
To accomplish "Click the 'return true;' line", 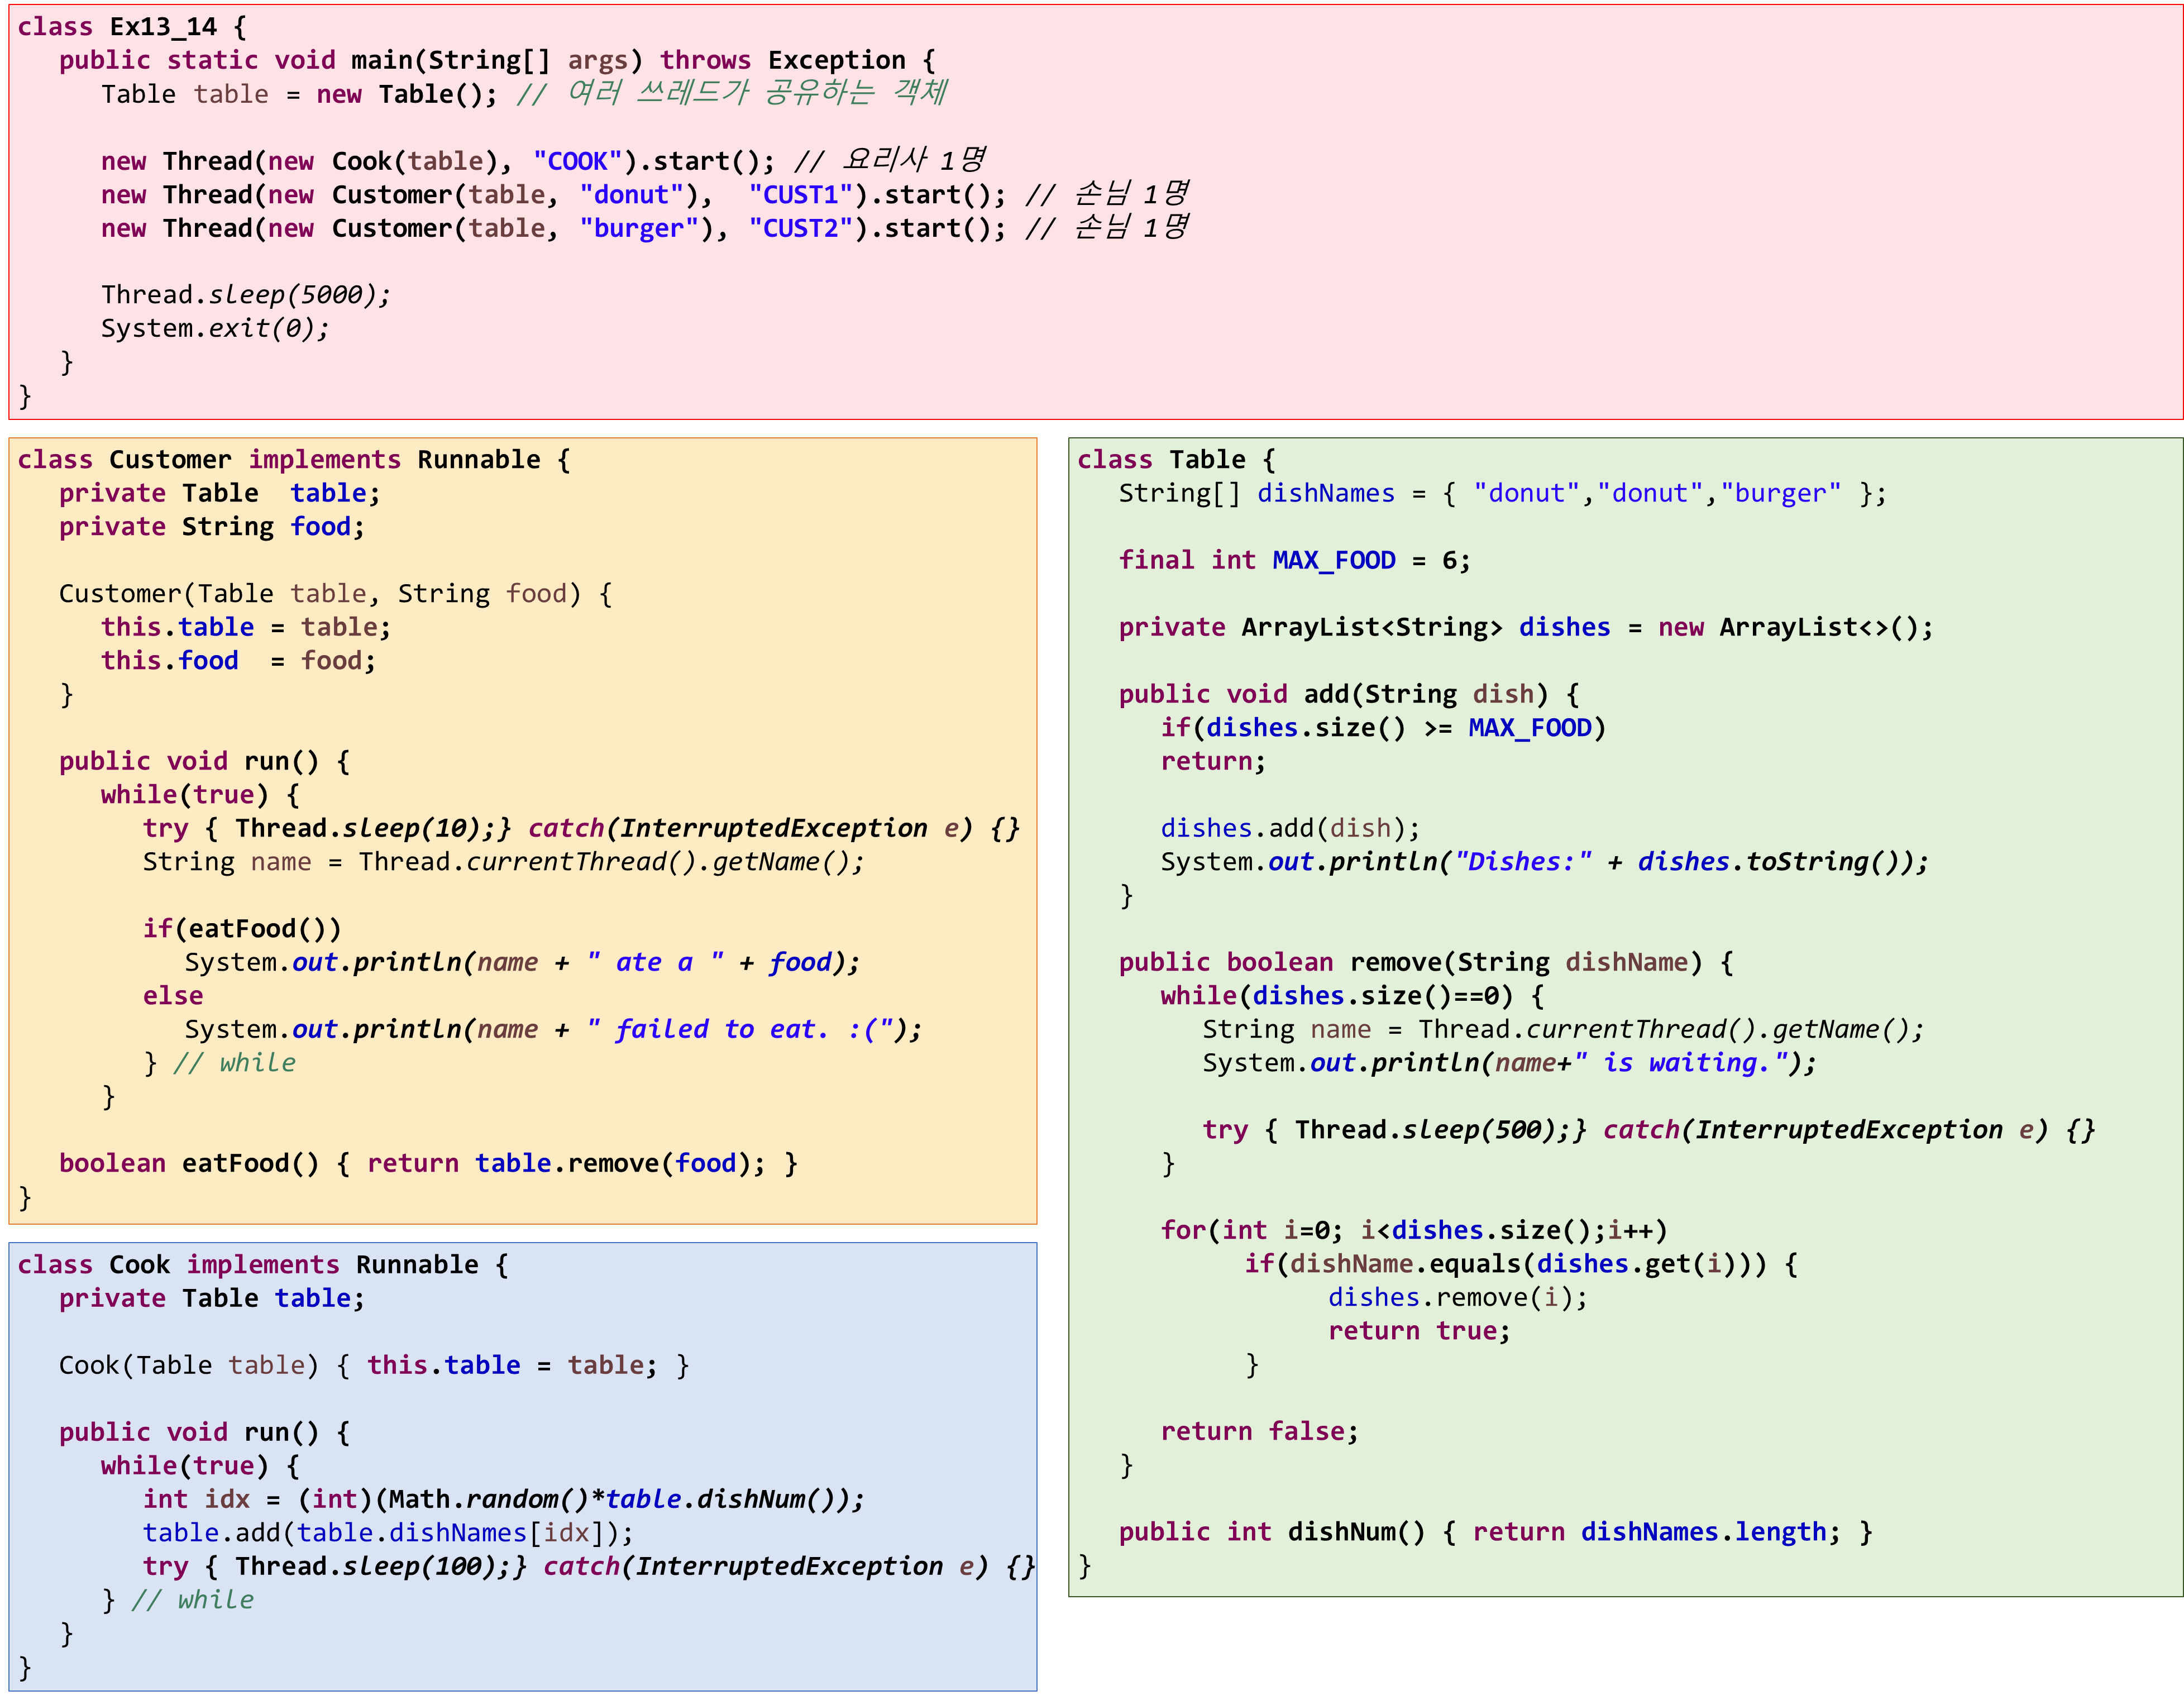I will coord(1419,1332).
